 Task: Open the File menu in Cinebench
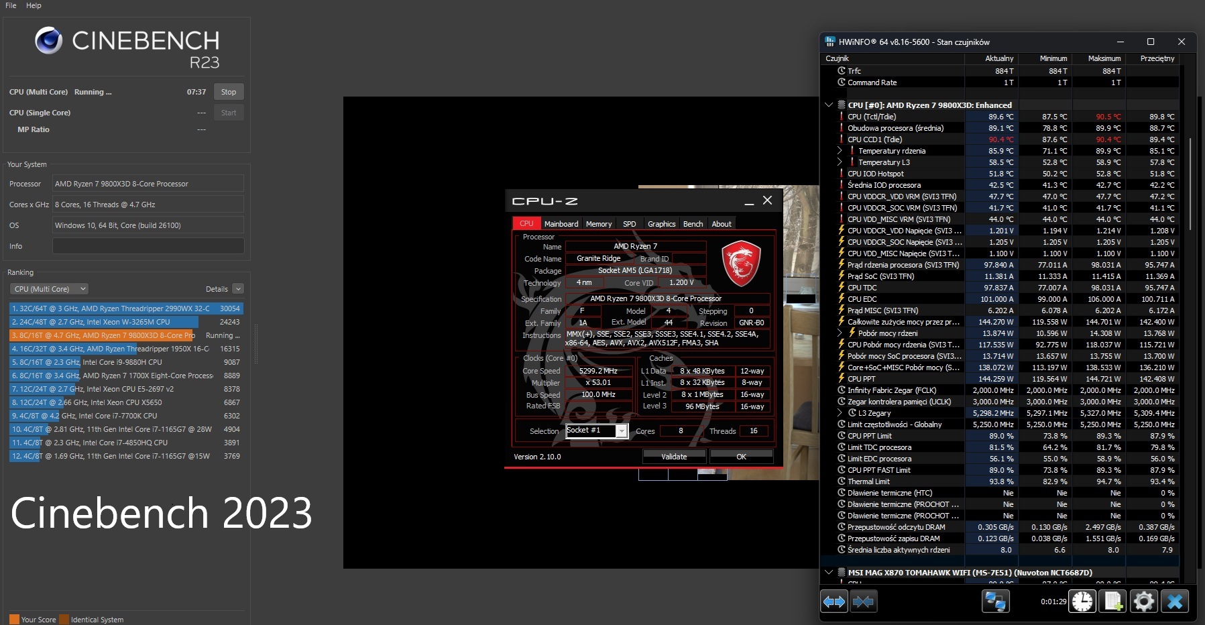click(x=11, y=5)
